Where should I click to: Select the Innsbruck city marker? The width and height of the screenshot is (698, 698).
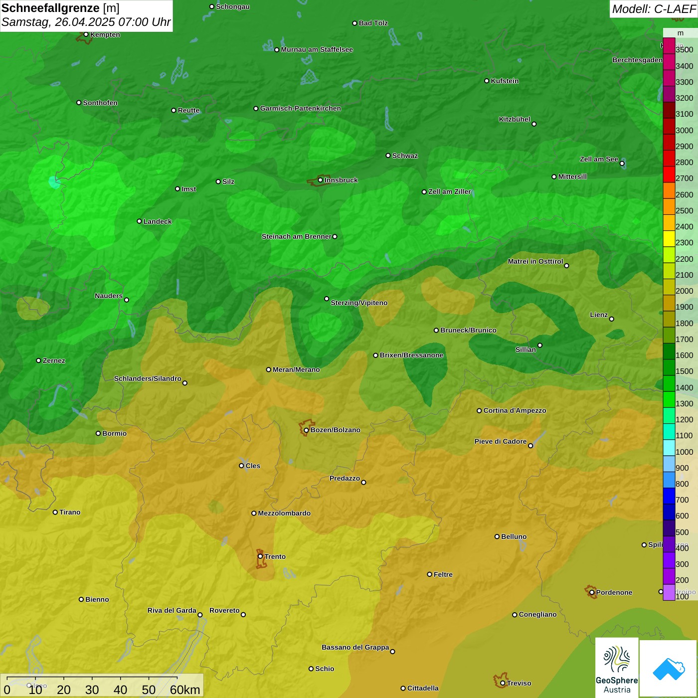coord(320,180)
